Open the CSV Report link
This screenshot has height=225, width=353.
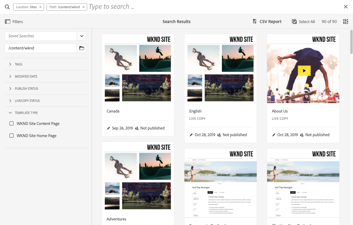pos(270,22)
